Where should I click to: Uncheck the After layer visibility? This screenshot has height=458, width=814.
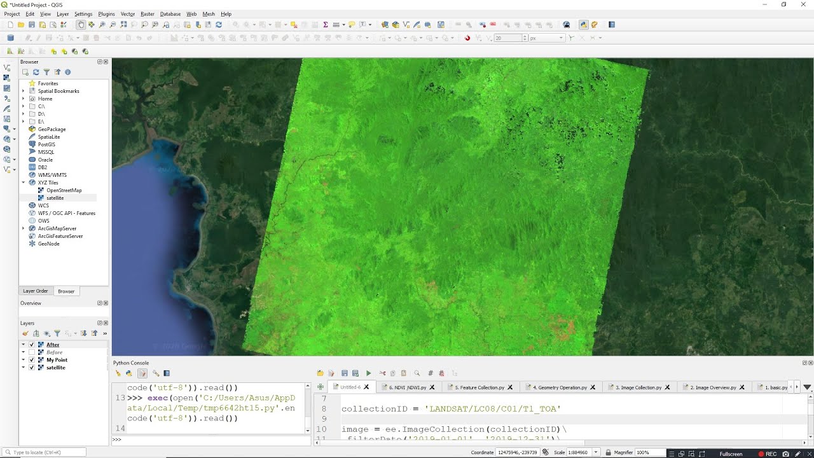tap(32, 345)
